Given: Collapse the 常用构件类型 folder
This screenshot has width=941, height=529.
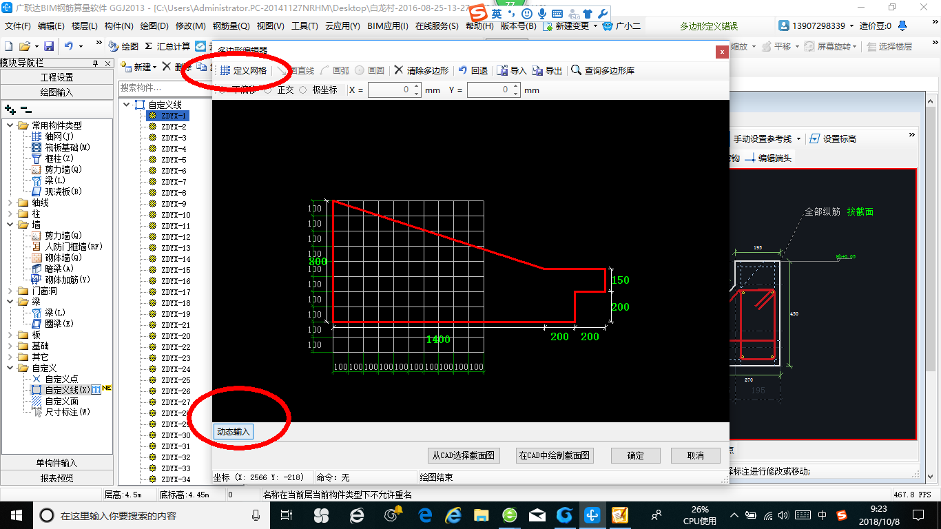Looking at the screenshot, I should point(10,125).
